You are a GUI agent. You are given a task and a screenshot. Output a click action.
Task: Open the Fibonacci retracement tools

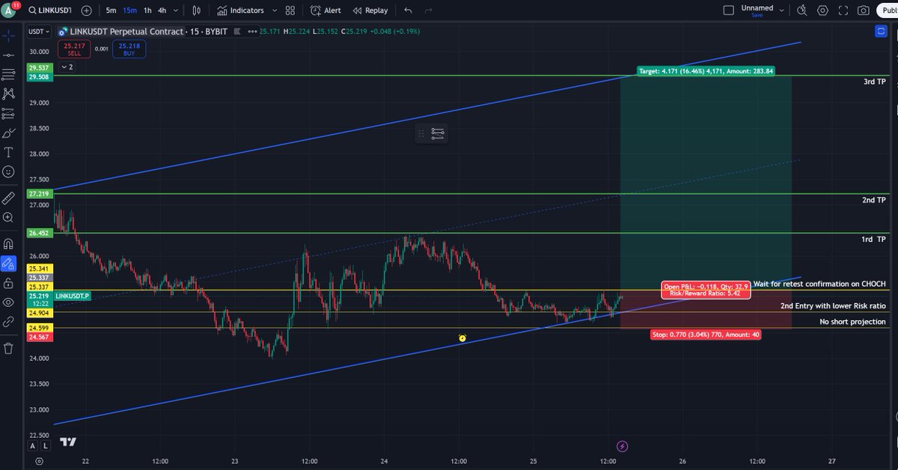[x=8, y=75]
